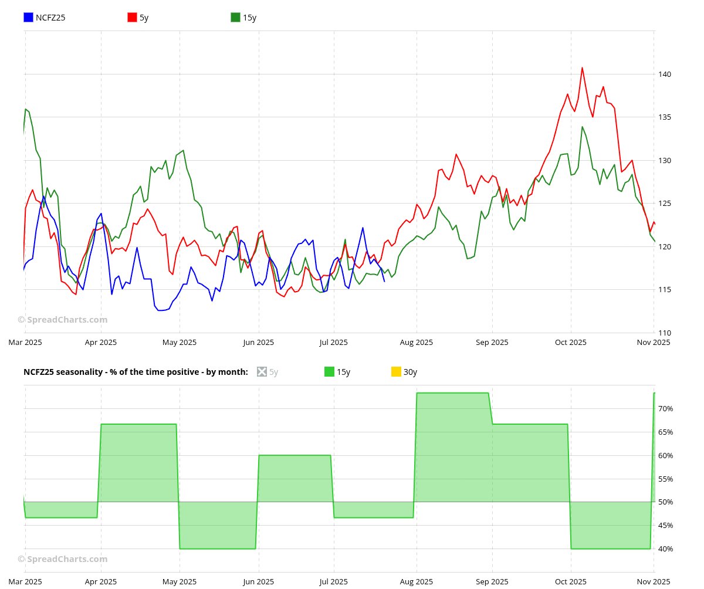Click Apr 2025 on the top chart axis
The width and height of the screenshot is (704, 589).
[101, 342]
